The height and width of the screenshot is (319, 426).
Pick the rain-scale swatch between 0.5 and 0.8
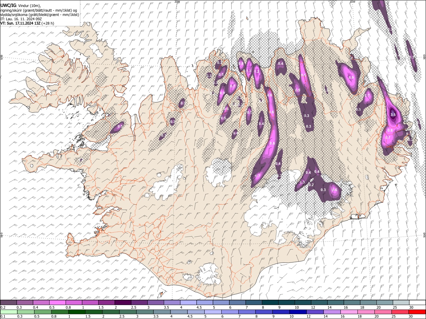click(43, 312)
